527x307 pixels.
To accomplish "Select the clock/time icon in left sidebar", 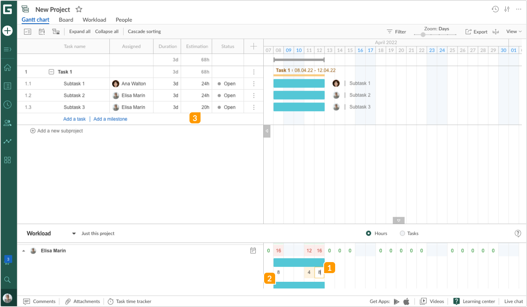I will (8, 104).
